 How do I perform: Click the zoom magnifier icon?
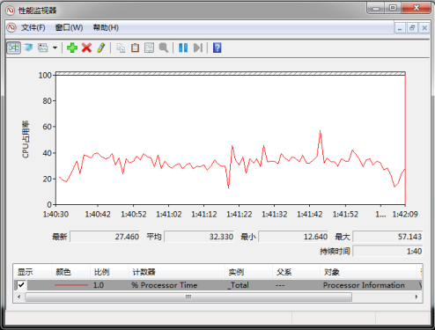tap(164, 48)
